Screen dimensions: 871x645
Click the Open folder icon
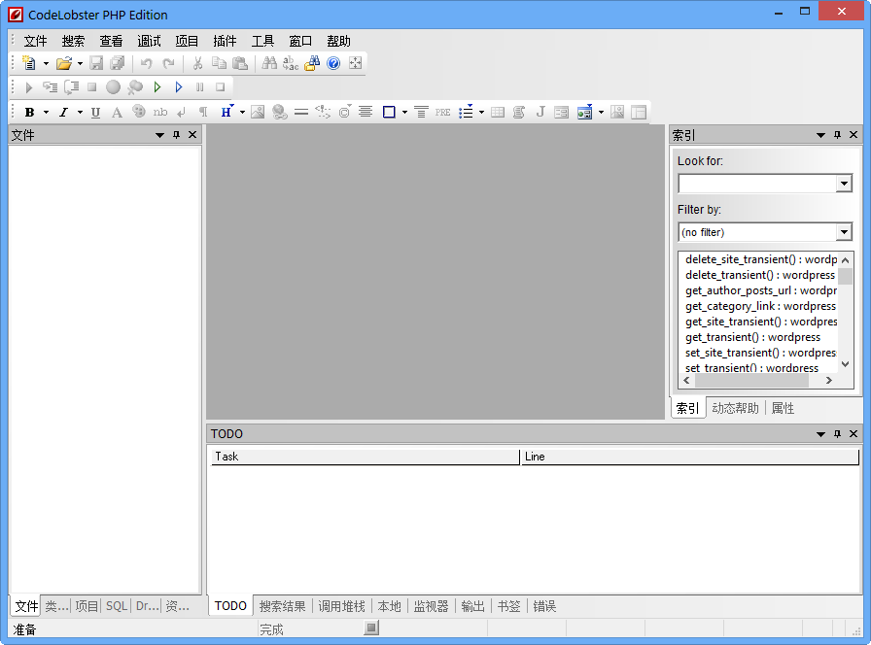point(64,63)
